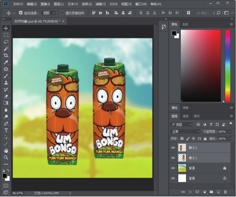This screenshot has height=197, width=236.
Task: Click the toolbox foreground color swatch
Action: coord(5,176)
